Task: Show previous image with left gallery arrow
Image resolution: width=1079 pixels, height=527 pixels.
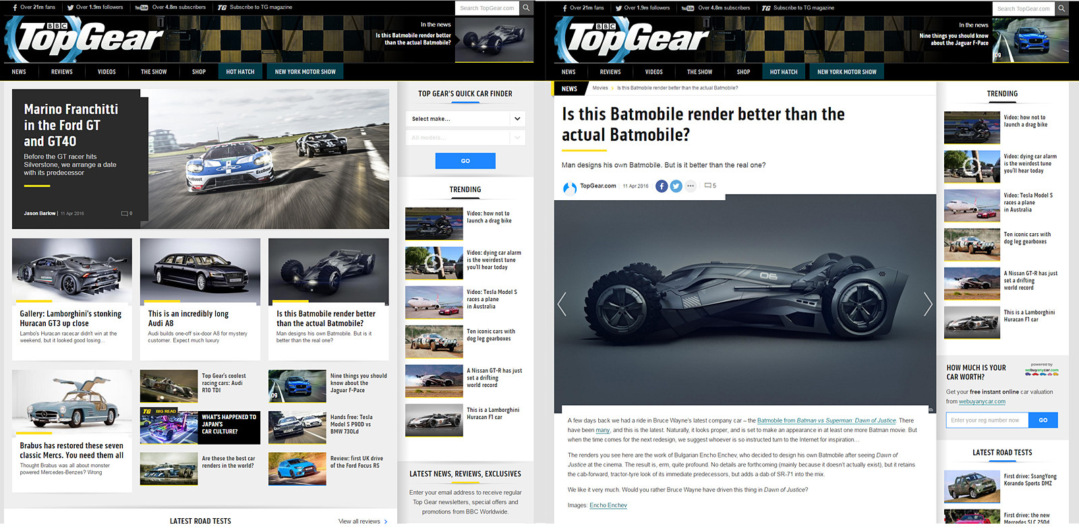Action: pos(562,304)
